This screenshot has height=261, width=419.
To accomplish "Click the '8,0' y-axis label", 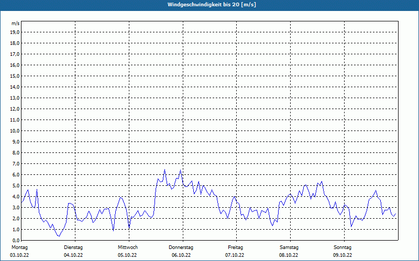I will (x=16, y=153).
